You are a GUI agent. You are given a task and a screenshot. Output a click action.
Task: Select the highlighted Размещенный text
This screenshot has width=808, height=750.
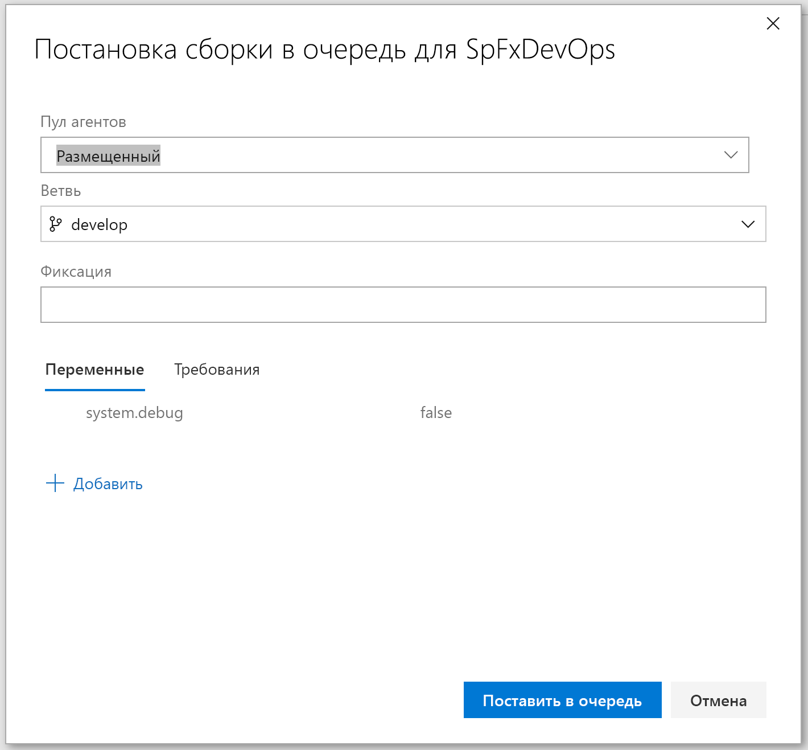pos(108,155)
